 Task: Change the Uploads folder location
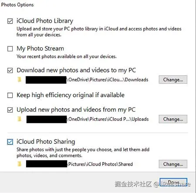[173, 119]
